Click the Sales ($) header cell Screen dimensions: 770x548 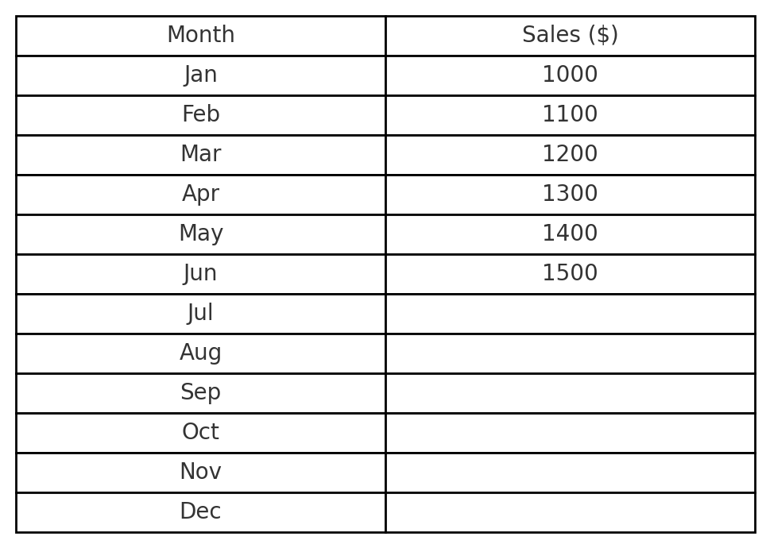point(570,36)
